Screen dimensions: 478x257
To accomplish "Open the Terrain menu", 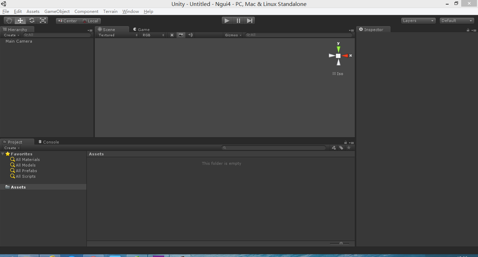I will pos(110,12).
